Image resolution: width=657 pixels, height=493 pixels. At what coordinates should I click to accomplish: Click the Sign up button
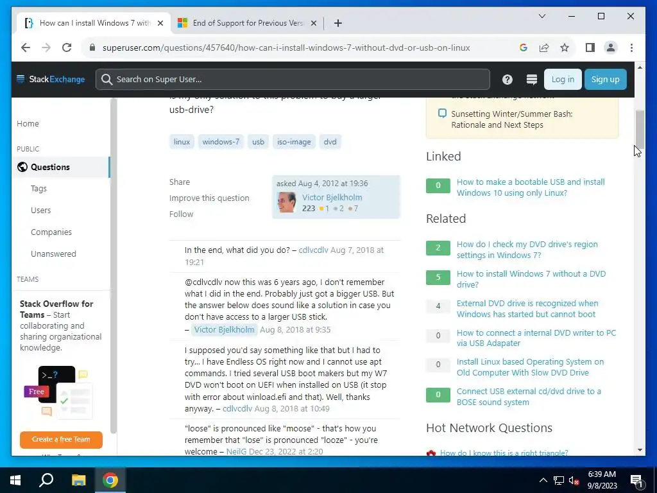(x=605, y=79)
